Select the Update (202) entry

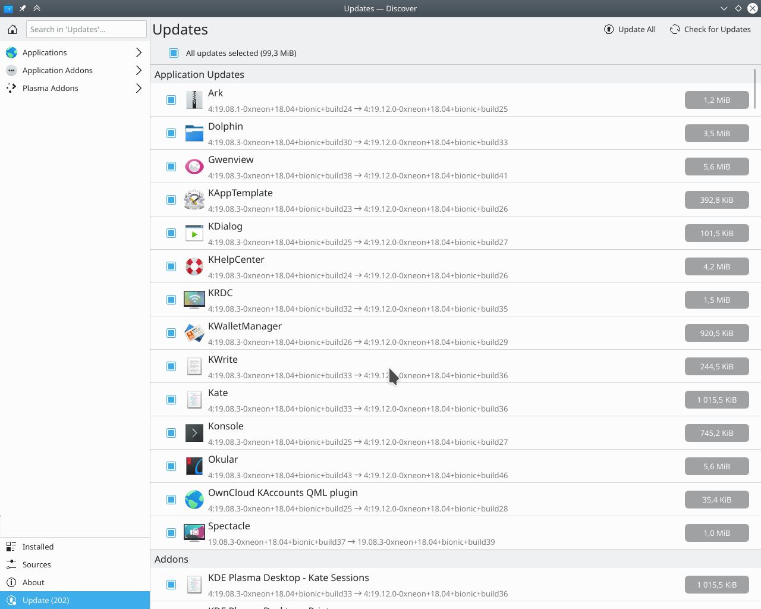(x=75, y=600)
